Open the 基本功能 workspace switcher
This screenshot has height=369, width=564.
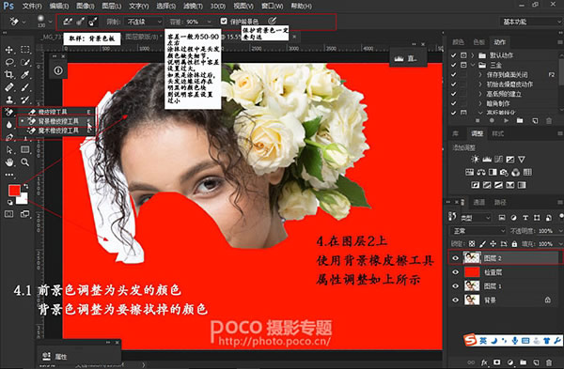530,22
